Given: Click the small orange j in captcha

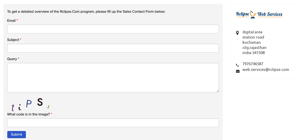Looking at the screenshot, I should [48, 107].
